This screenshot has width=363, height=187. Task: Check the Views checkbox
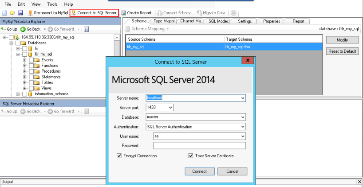click(x=31, y=88)
